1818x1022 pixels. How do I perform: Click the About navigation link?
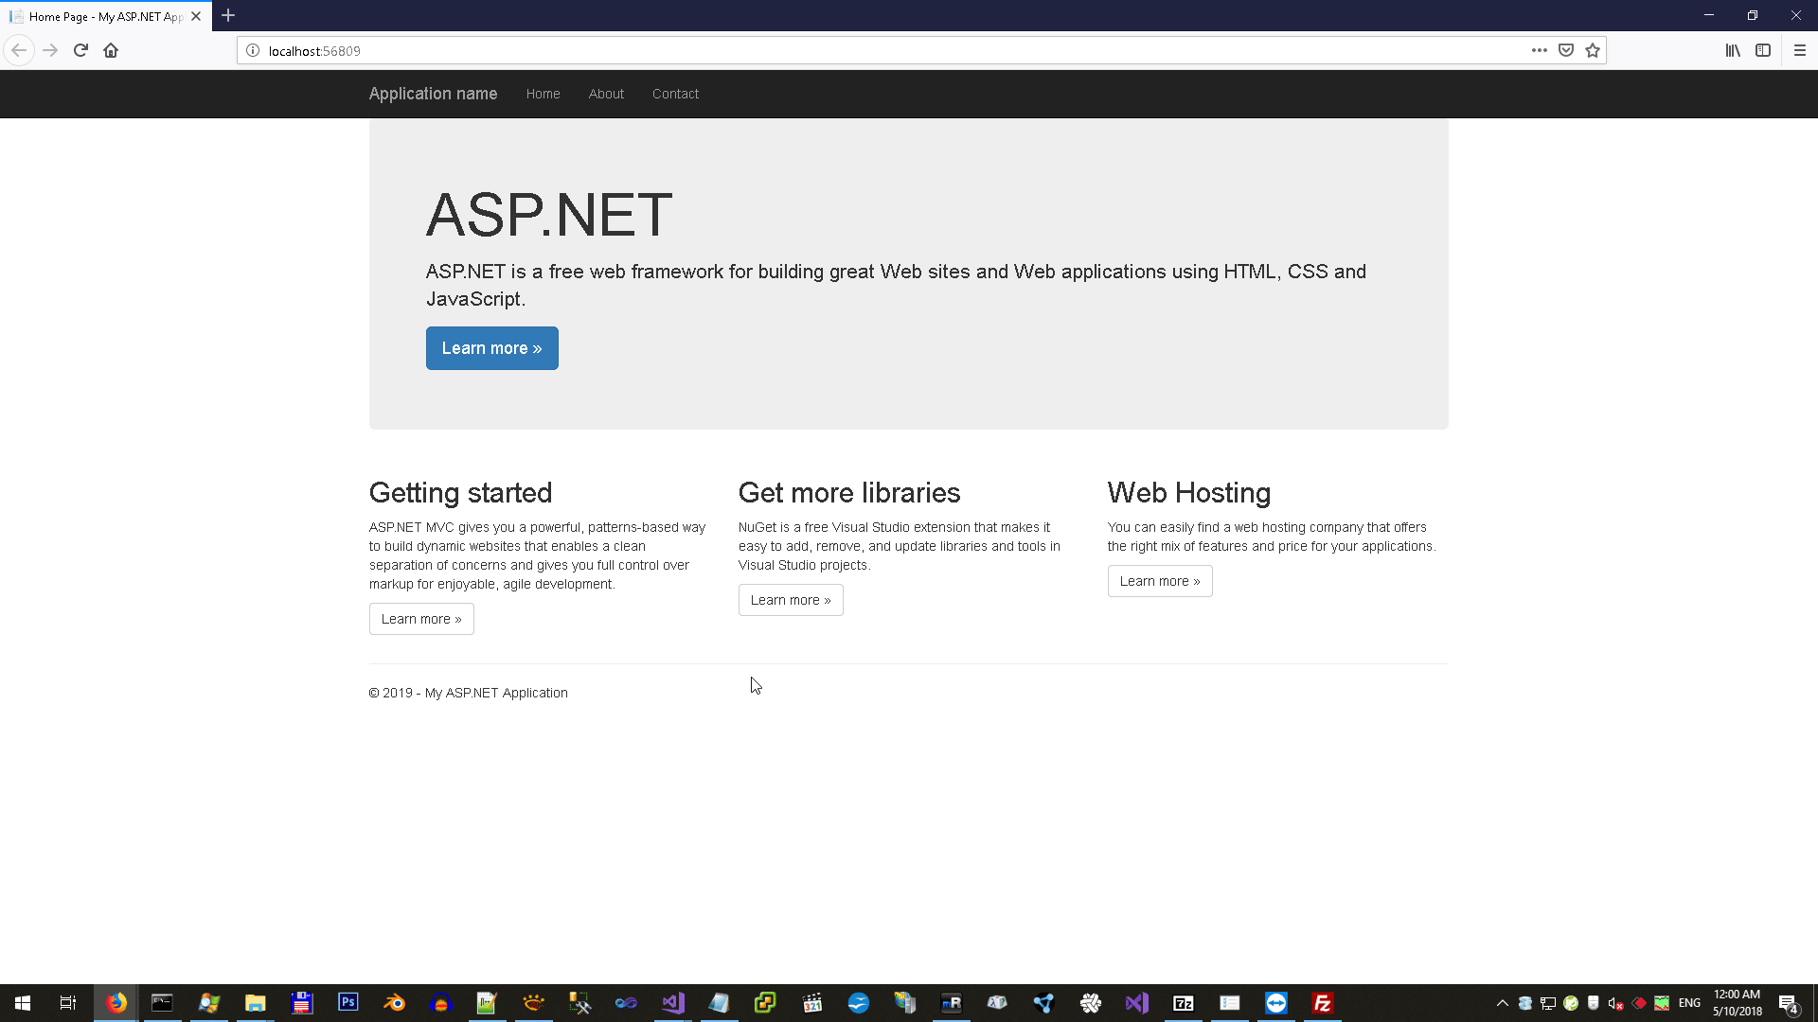[606, 94]
